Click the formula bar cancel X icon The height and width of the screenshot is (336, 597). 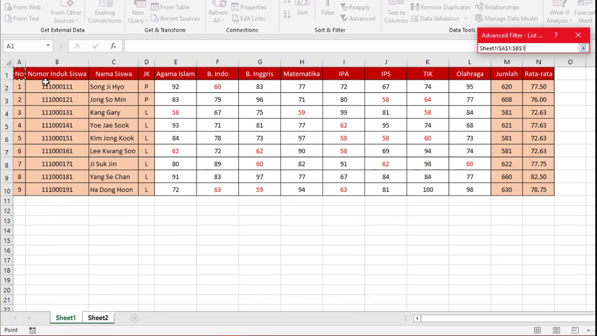[x=77, y=46]
